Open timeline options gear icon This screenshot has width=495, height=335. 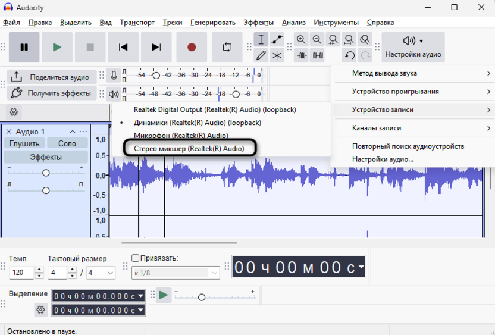tap(14, 112)
